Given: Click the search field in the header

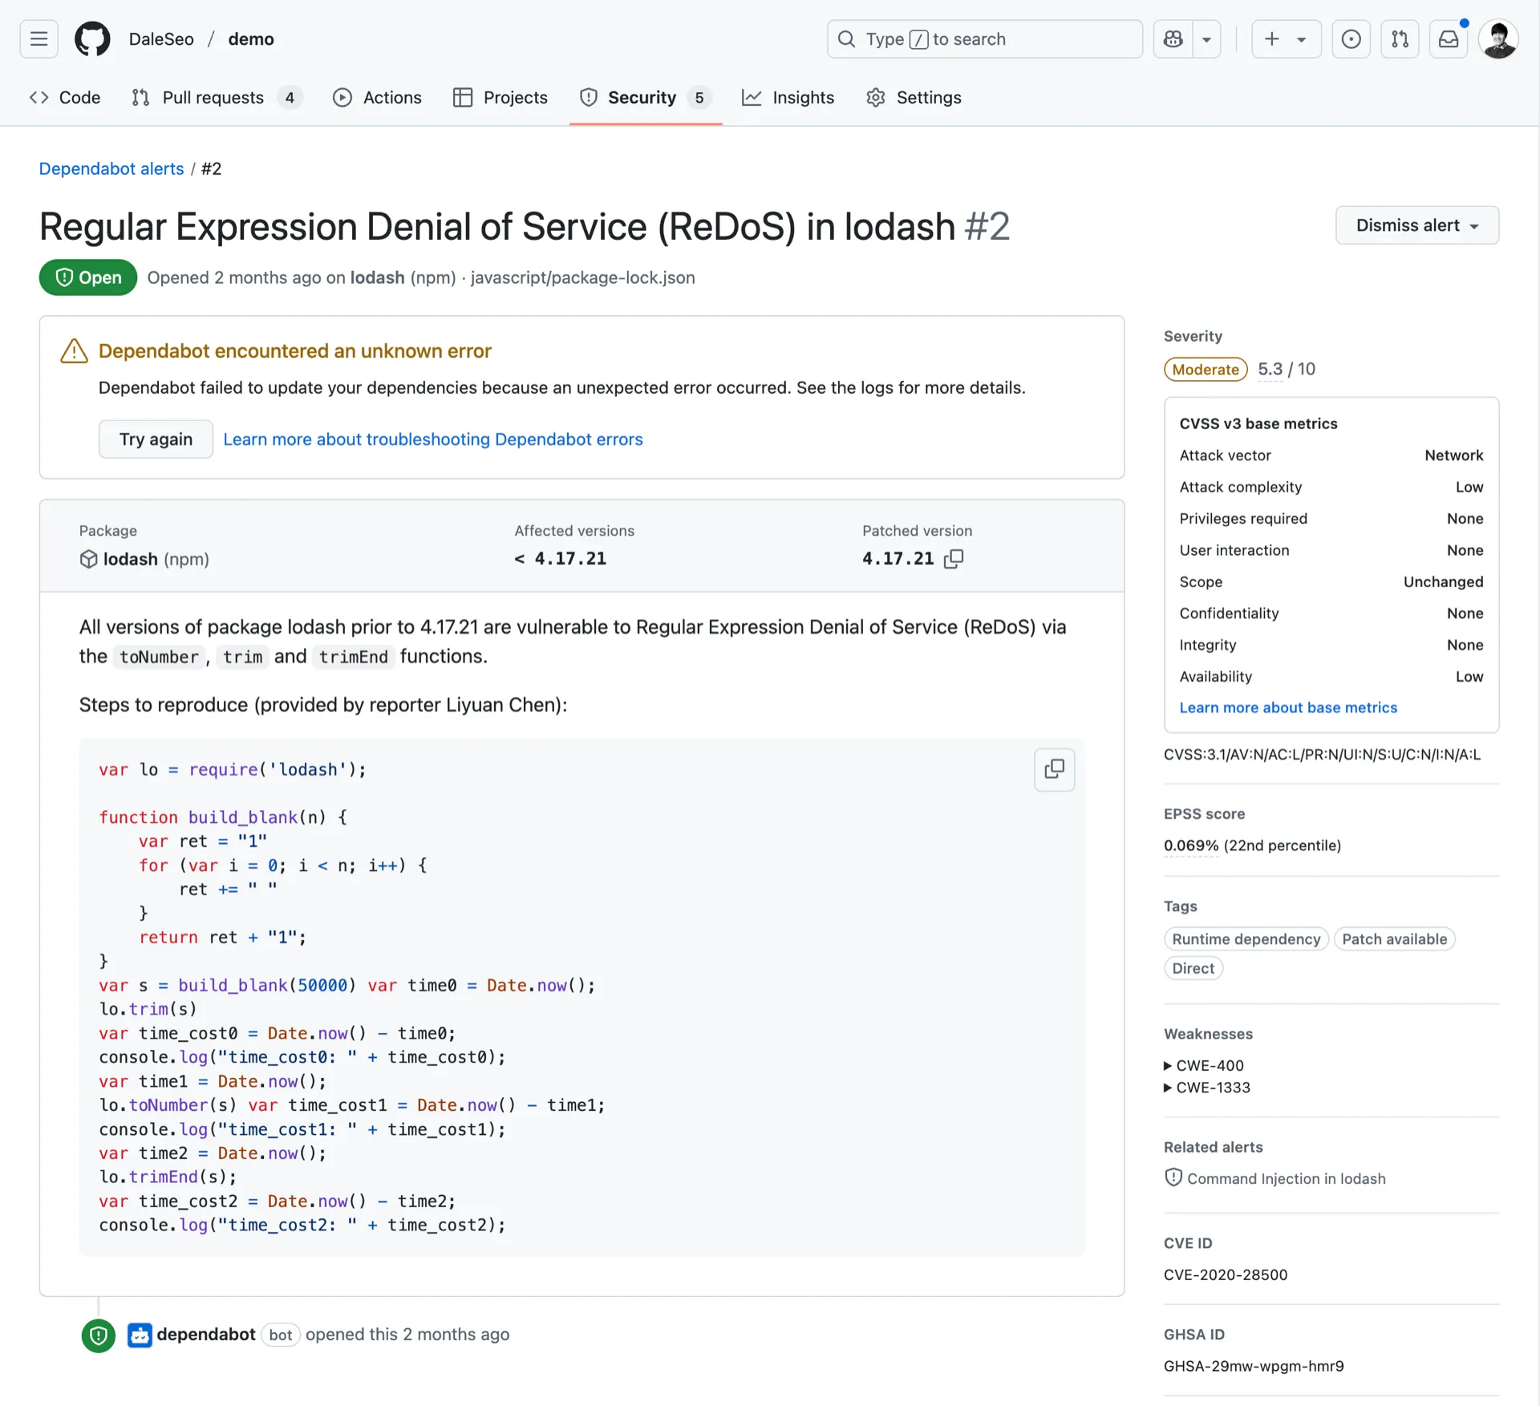Looking at the screenshot, I should [x=984, y=38].
